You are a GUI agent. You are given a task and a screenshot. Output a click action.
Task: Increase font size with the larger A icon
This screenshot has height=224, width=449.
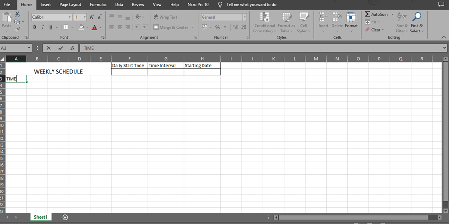(91, 17)
